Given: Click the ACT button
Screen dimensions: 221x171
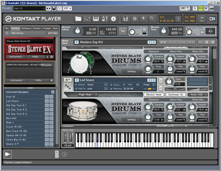Looking at the screenshot, I should [185, 8].
